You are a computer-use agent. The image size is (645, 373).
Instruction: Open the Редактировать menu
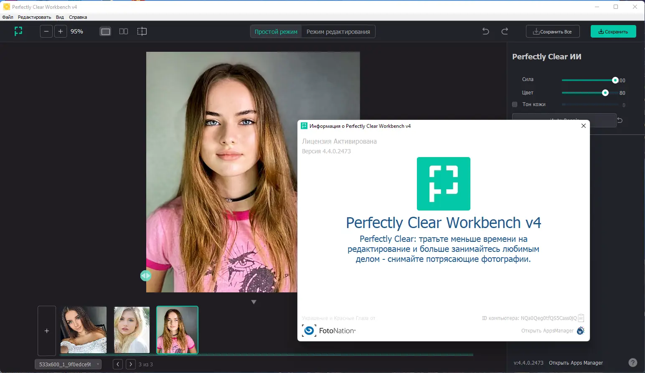pyautogui.click(x=34, y=17)
